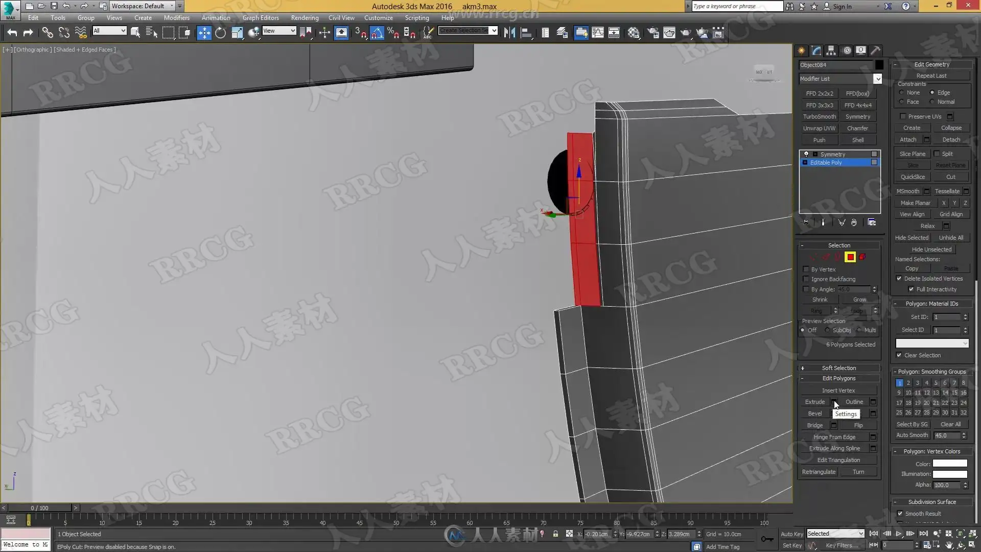981x552 pixels.
Task: Select the Move transform tool
Action: (x=204, y=33)
